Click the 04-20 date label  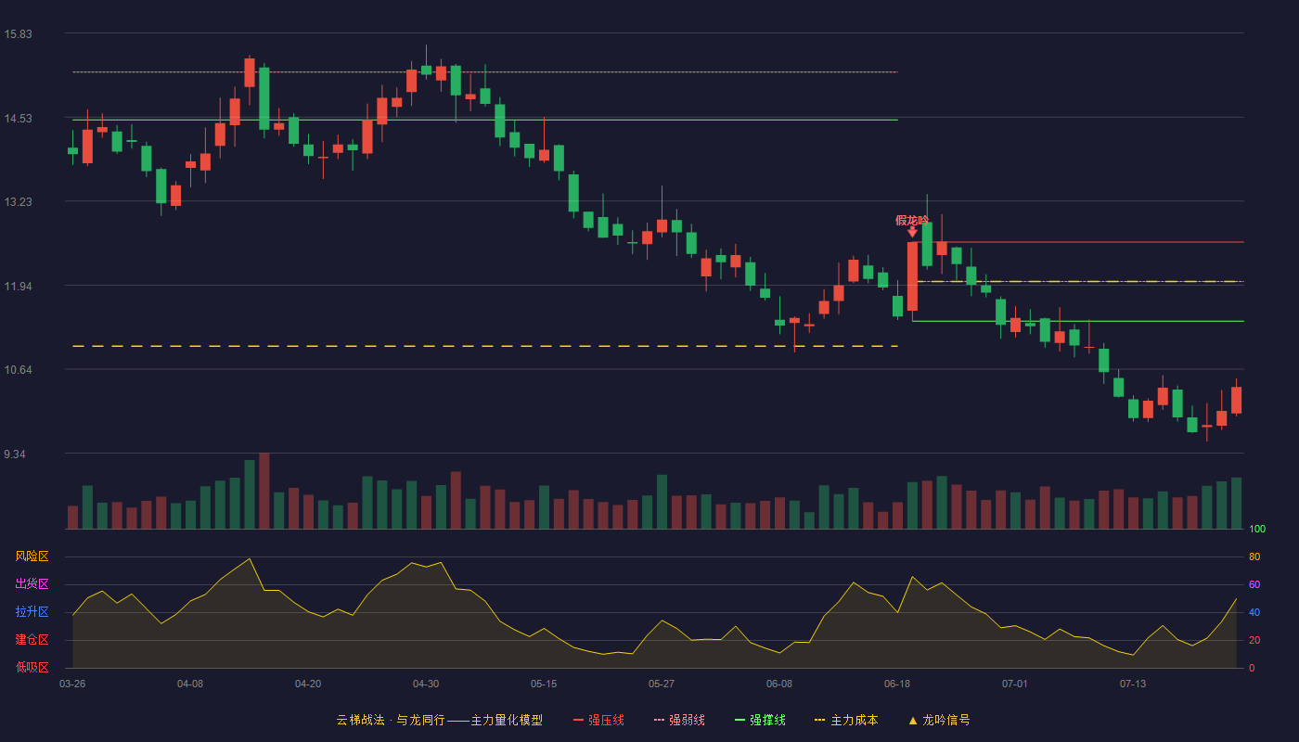pyautogui.click(x=308, y=684)
